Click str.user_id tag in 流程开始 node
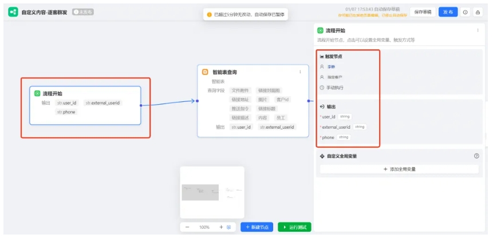This screenshot has width=493, height=238. coord(66,102)
